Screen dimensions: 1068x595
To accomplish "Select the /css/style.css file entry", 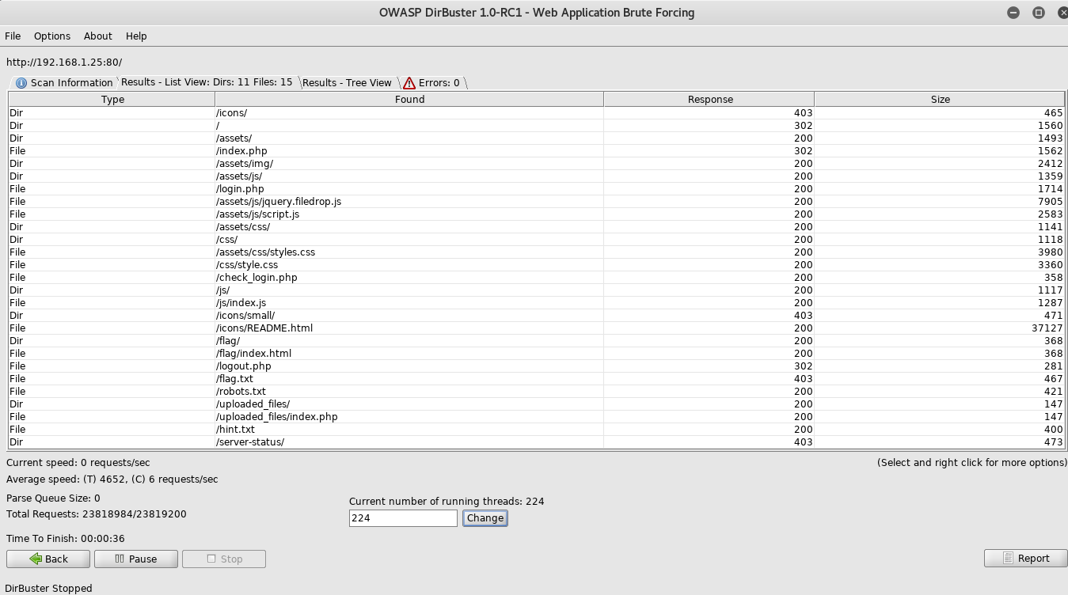I will pyautogui.click(x=537, y=265).
